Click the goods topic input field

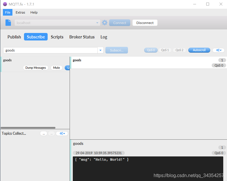coord(50,50)
